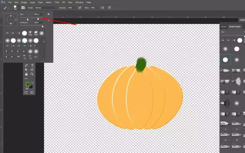This screenshot has width=245, height=153.
Task: Open the Select menu
Action: click(x=48, y=2)
